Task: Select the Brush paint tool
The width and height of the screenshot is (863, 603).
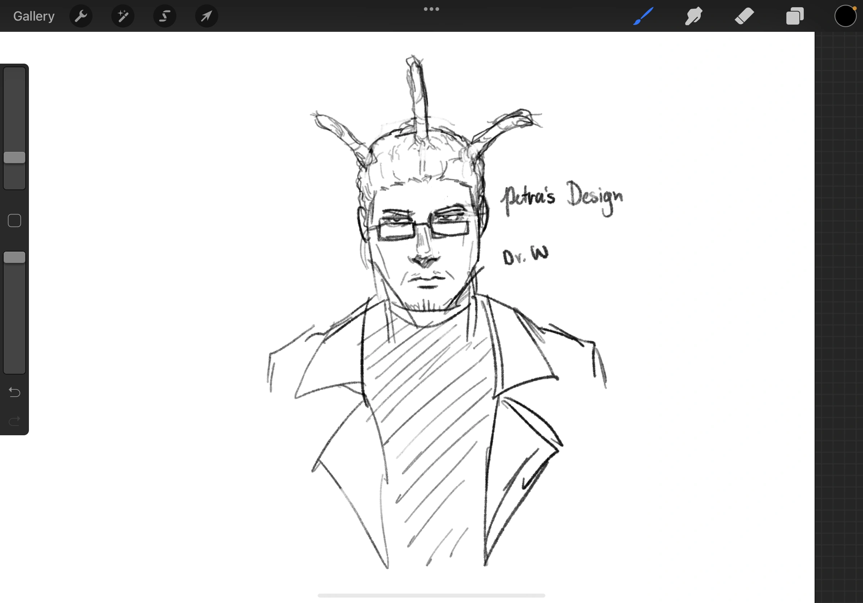Action: 643,16
